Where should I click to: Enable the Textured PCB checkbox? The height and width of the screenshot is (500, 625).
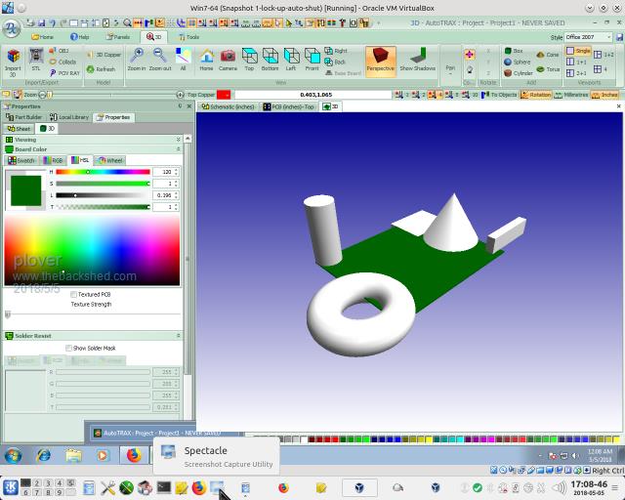[x=74, y=294]
